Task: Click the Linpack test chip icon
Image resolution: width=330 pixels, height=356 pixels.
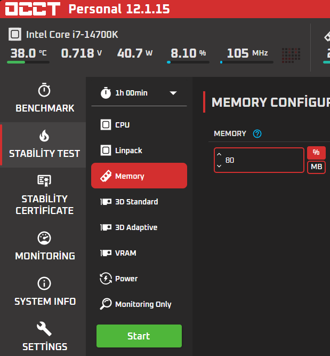Action: [106, 151]
